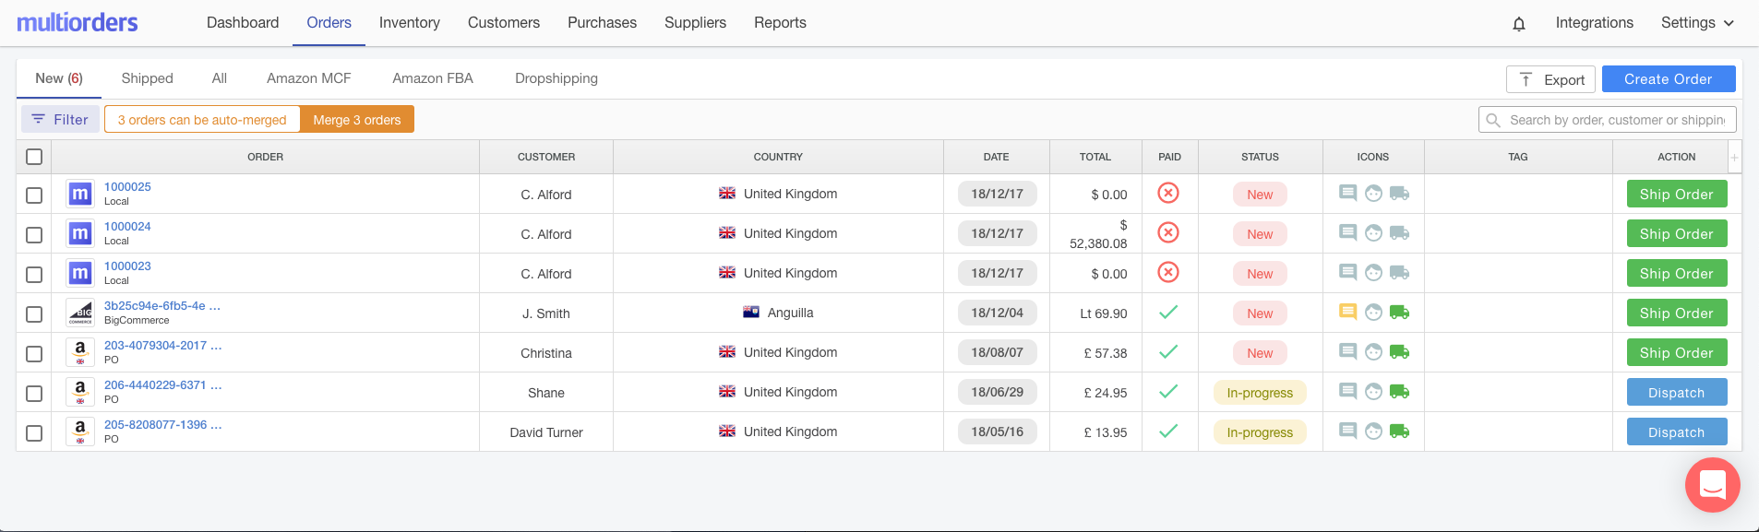Click the customer face icon on order 1000025
The height and width of the screenshot is (532, 1759).
(1373, 194)
